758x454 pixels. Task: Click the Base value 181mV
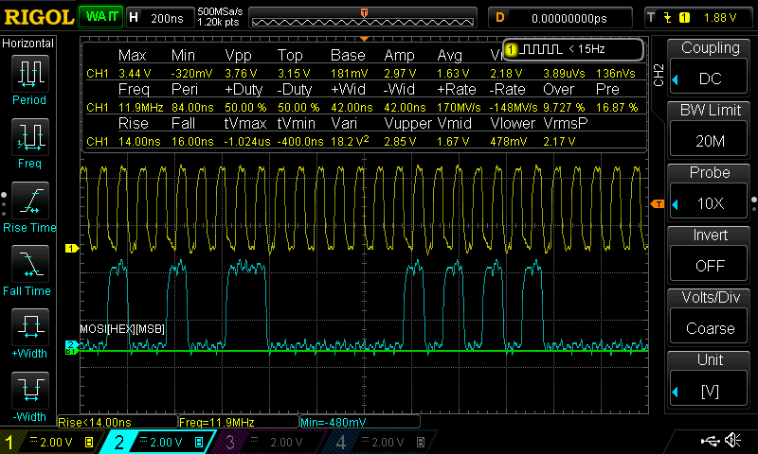pos(349,74)
